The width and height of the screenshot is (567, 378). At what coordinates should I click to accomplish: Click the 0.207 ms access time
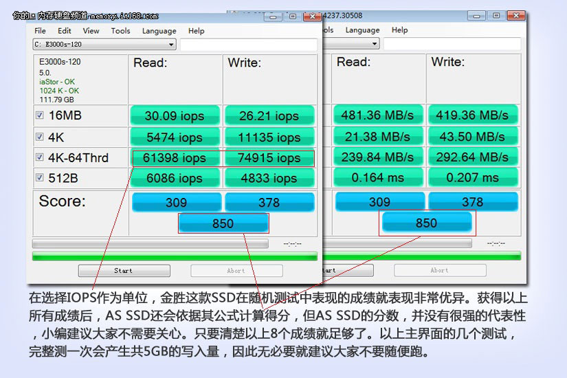[x=473, y=177]
